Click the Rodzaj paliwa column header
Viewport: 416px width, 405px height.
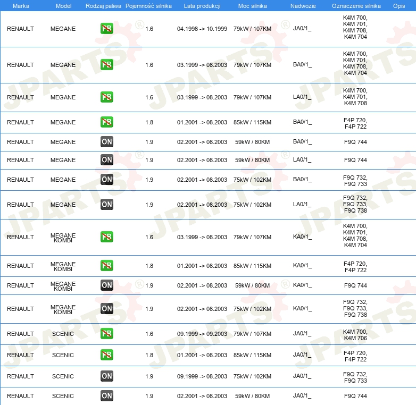tap(103, 6)
